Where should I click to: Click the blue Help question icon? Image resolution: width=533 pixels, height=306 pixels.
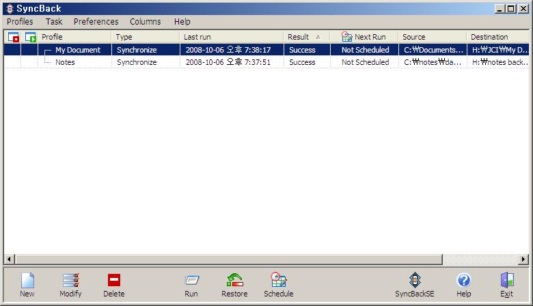(464, 280)
